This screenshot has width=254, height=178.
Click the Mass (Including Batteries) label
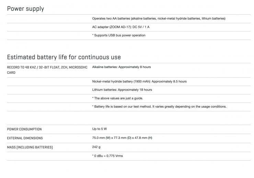30,147
